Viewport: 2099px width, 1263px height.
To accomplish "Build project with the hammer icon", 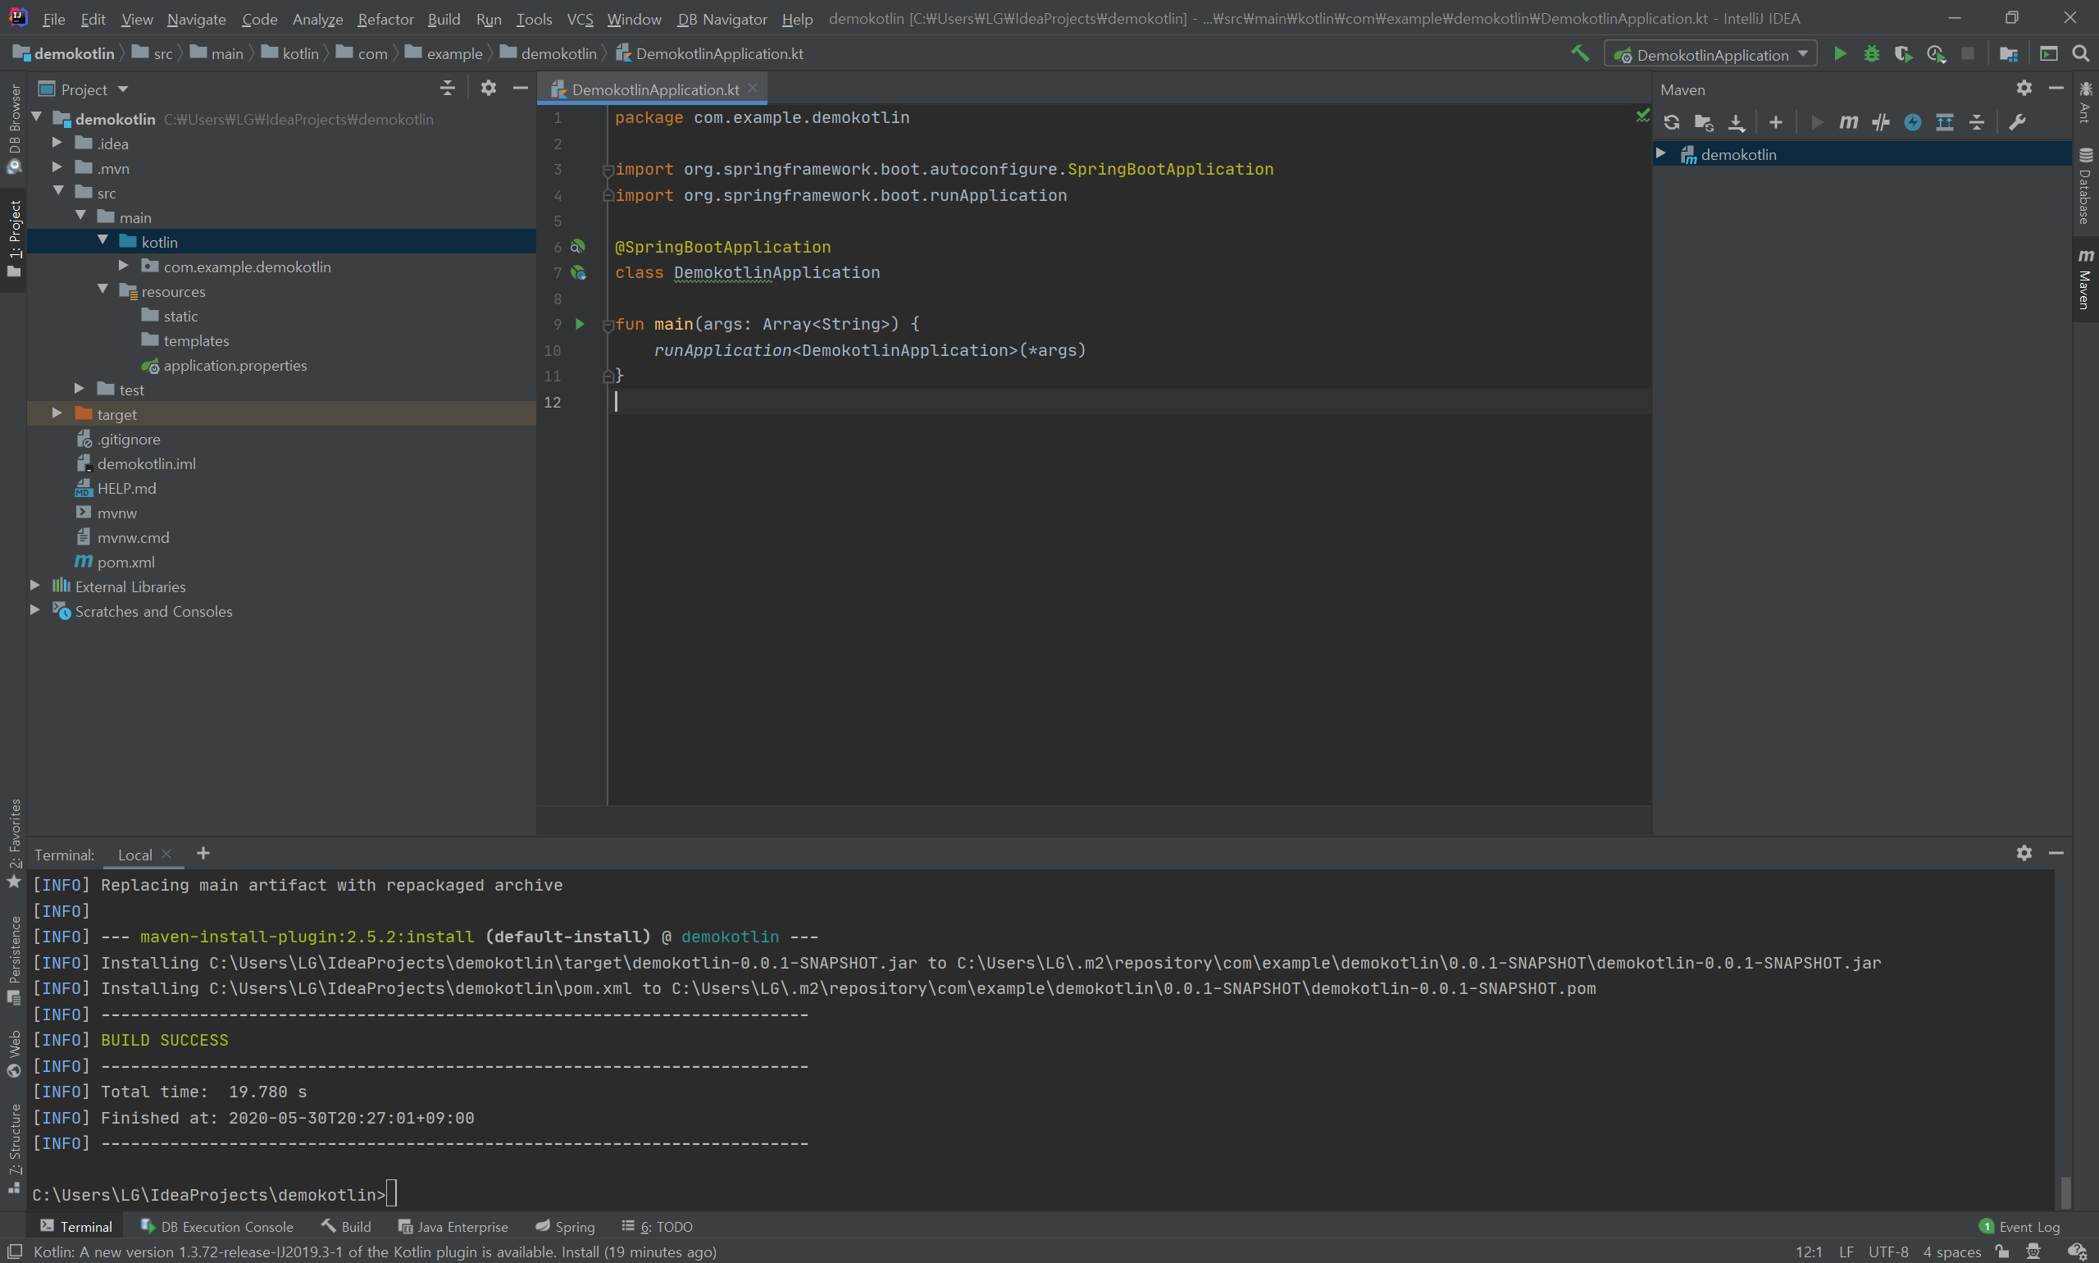I will point(1579,53).
